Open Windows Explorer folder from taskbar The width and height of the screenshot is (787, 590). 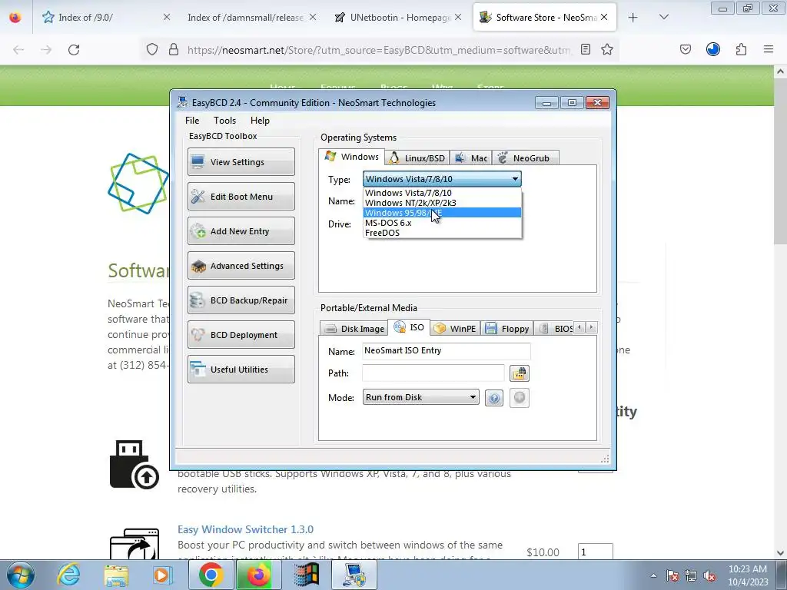click(116, 575)
